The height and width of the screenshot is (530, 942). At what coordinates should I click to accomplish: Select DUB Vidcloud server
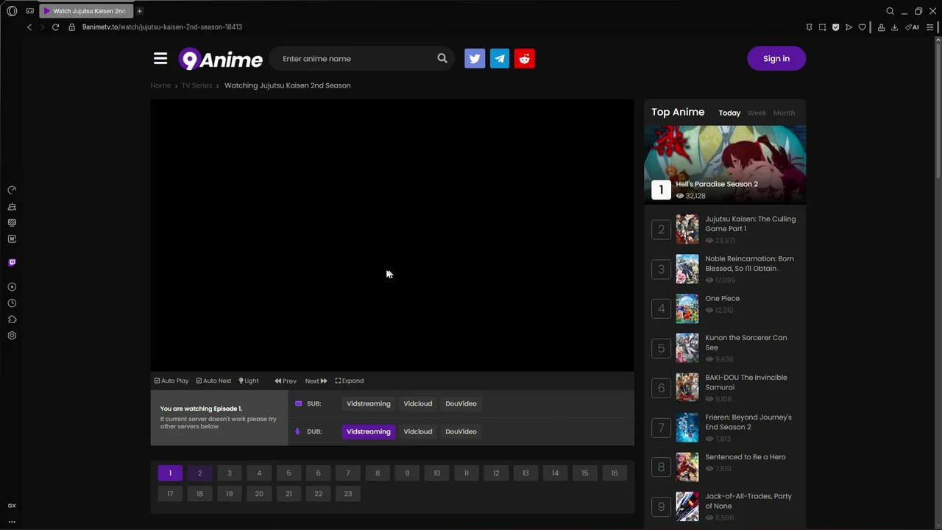(x=418, y=431)
